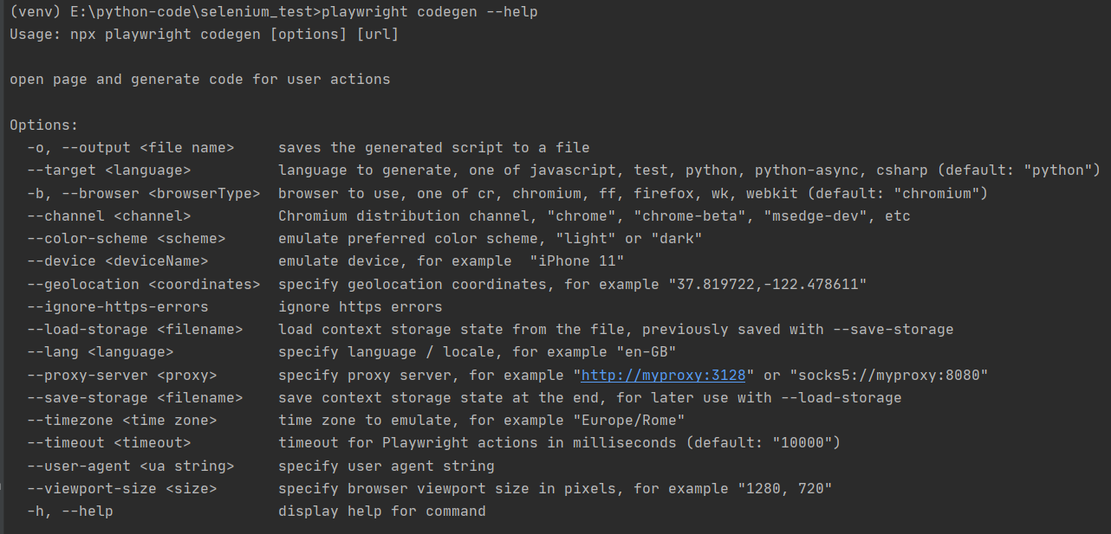1111x534 pixels.
Task: Click the '--timezone <time zone>' option text
Action: point(121,420)
